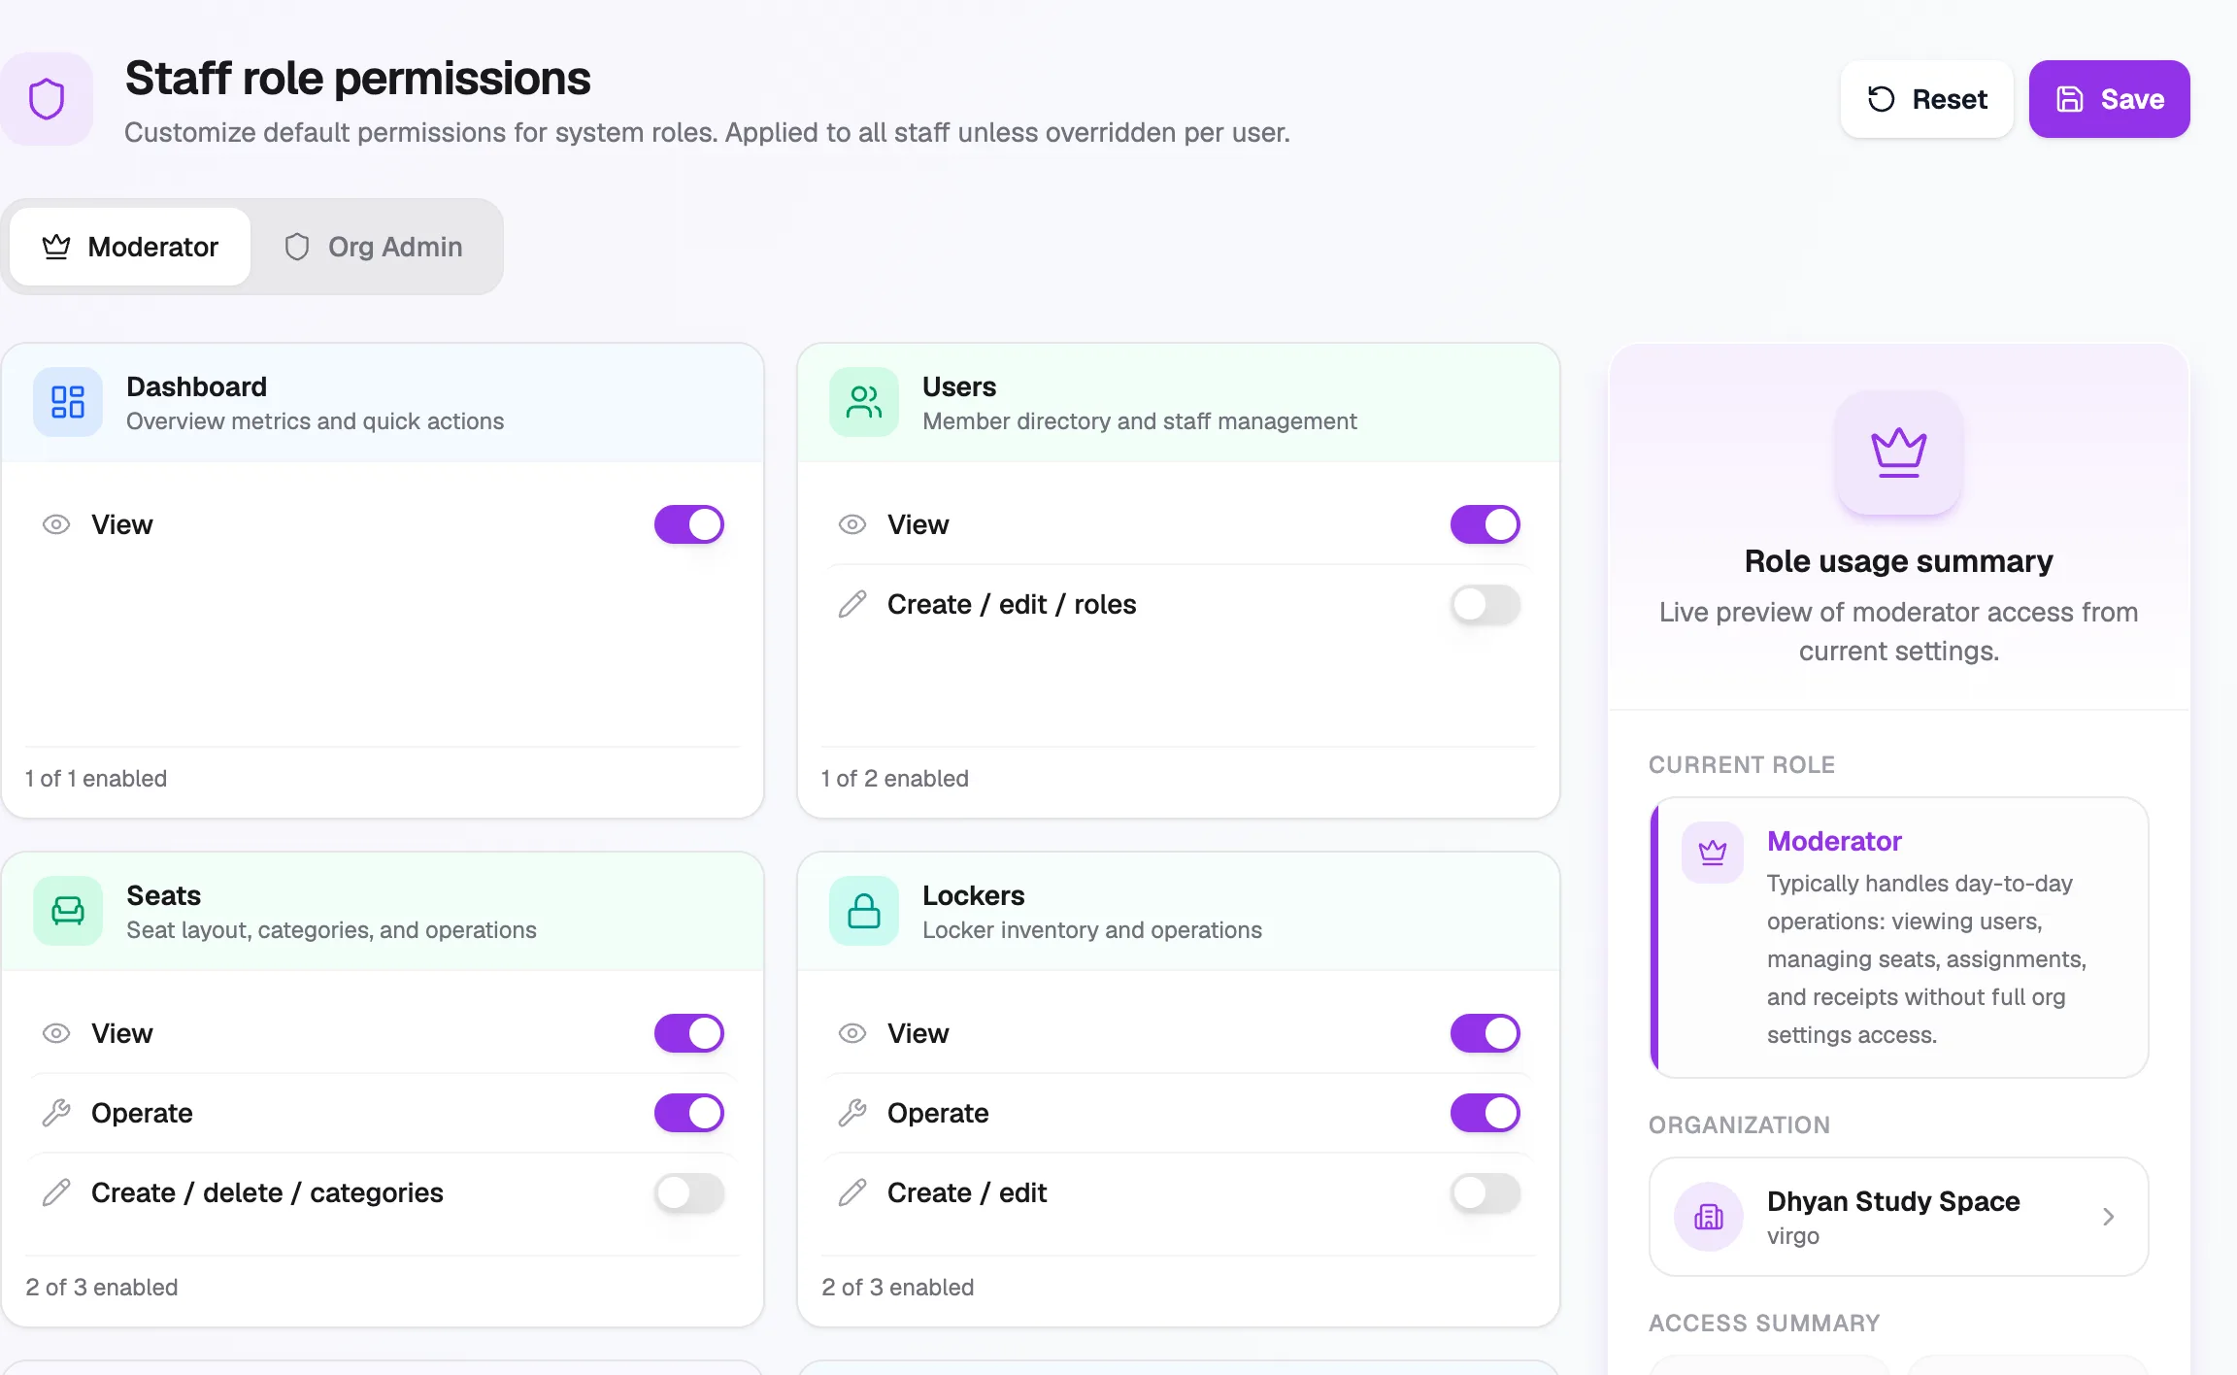2237x1375 pixels.
Task: Click the Lockers padlock icon
Action: (x=864, y=911)
